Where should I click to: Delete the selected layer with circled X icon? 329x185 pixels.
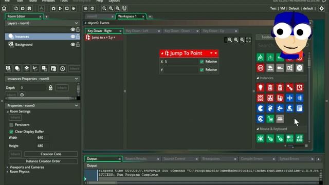pyautogui.click(x=63, y=68)
